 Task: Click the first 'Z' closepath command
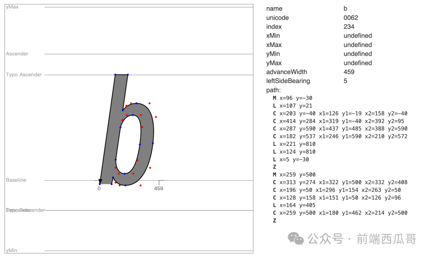[x=274, y=167]
